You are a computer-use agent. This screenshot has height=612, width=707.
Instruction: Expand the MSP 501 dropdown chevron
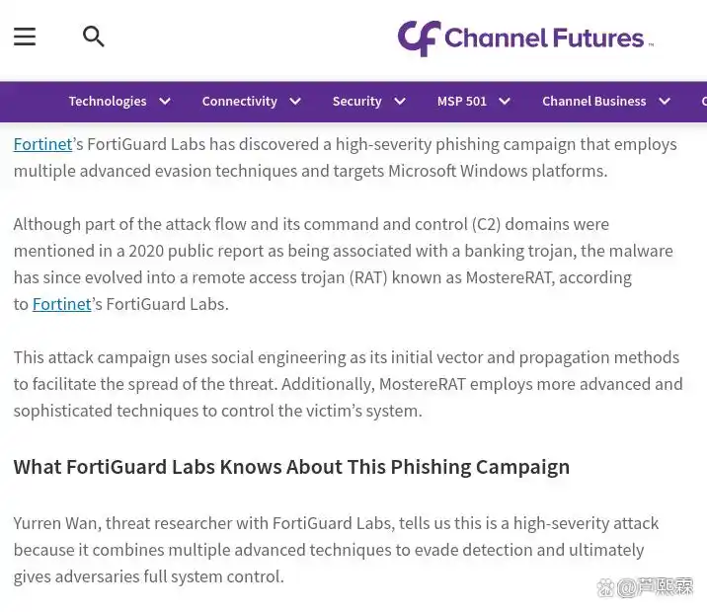505,102
